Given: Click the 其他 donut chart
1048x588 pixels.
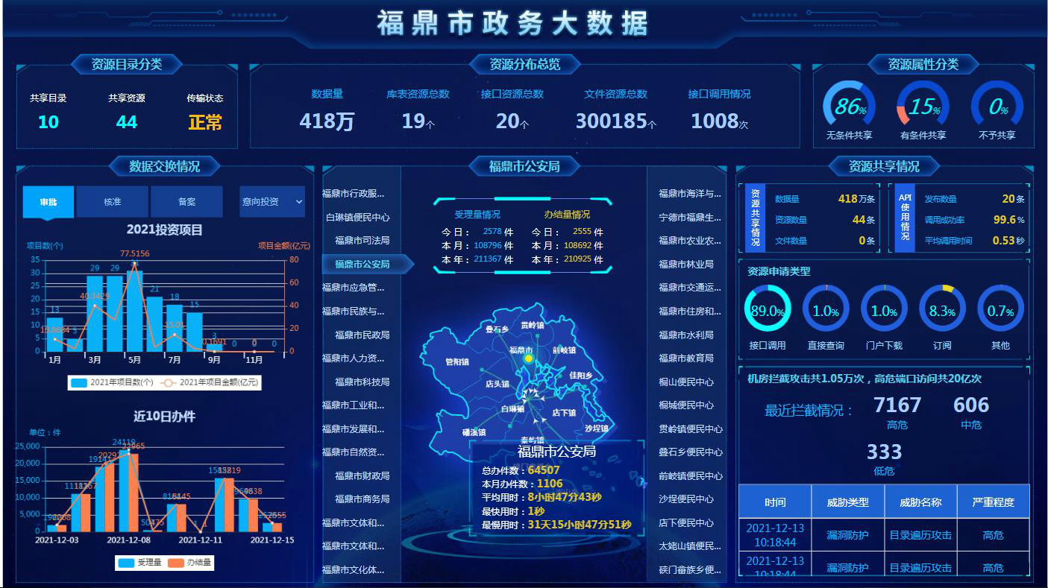Looking at the screenshot, I should [1000, 307].
